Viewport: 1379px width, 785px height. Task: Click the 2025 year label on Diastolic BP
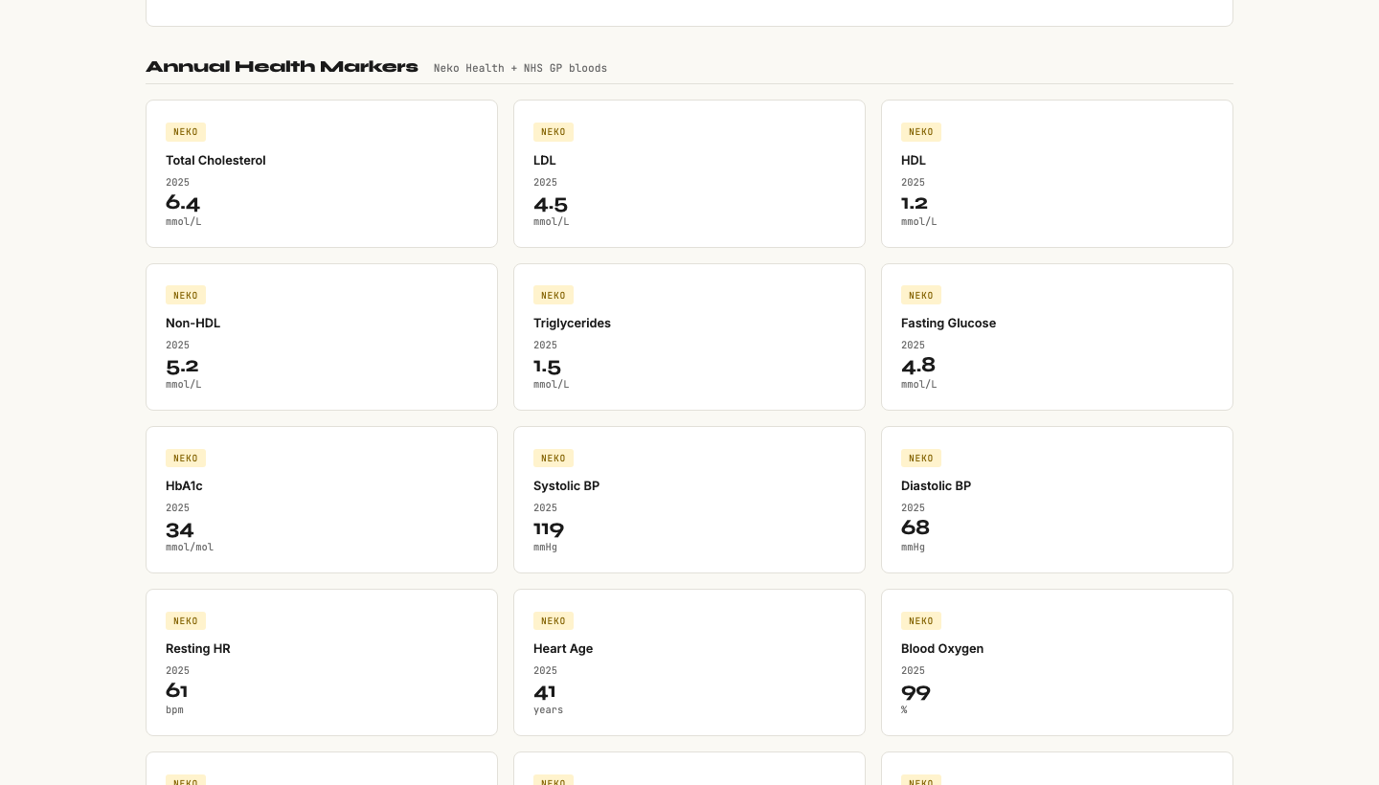(x=913, y=508)
